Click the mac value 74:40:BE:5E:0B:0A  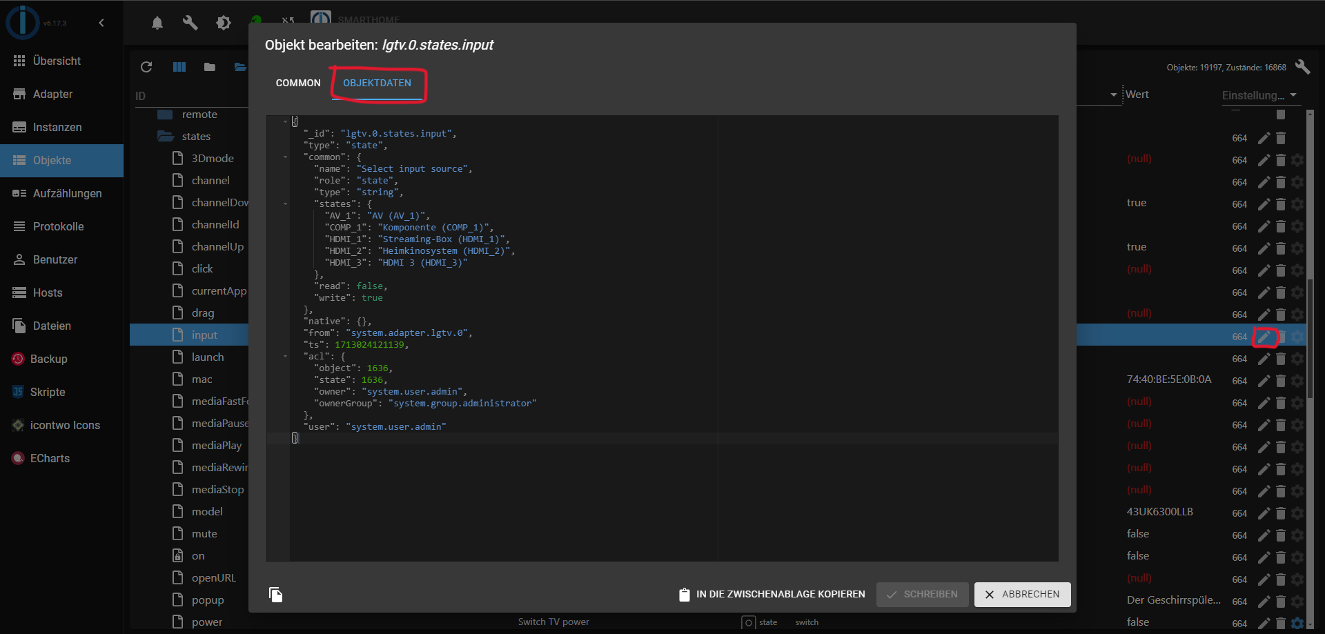[1169, 379]
